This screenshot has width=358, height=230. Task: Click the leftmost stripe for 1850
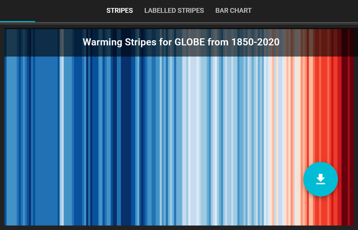(x=5, y=141)
